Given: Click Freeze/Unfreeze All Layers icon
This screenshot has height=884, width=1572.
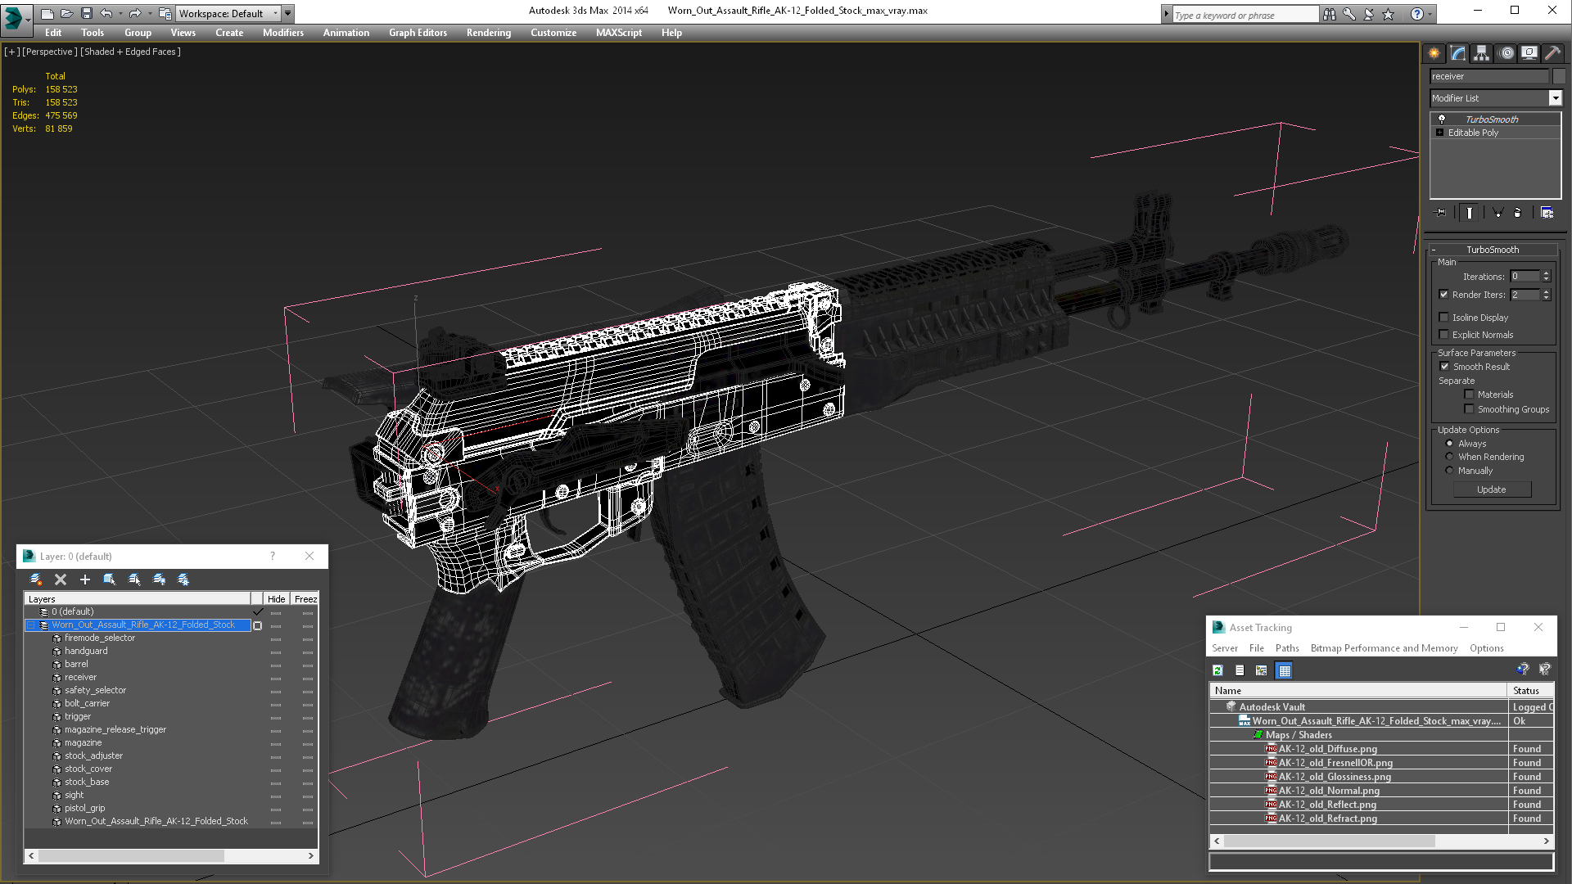Looking at the screenshot, I should (x=183, y=580).
